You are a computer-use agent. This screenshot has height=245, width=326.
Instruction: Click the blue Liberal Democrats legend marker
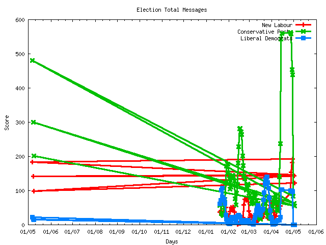(x=303, y=38)
